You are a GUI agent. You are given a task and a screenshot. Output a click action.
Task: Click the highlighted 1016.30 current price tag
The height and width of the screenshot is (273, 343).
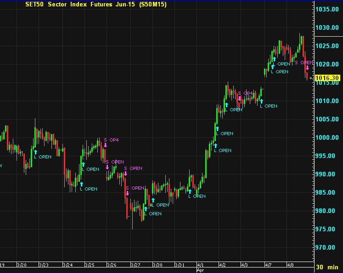click(x=326, y=78)
